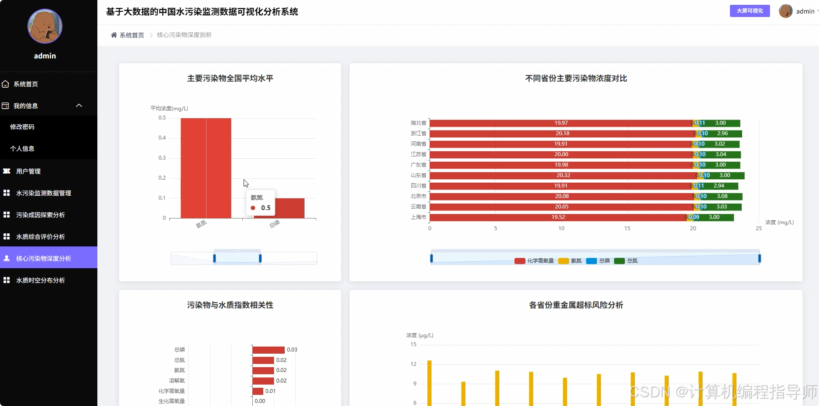Click the first yellow bar in heavy-metal chart
Viewport: 819px width, 406px height.
coord(430,383)
